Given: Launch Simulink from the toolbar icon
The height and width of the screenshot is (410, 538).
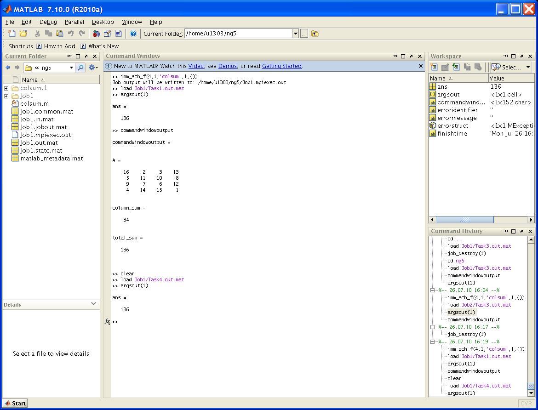Looking at the screenshot, I should point(97,33).
